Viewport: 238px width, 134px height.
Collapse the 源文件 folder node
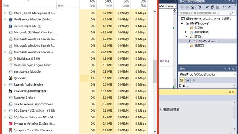pyautogui.click(x=186, y=36)
